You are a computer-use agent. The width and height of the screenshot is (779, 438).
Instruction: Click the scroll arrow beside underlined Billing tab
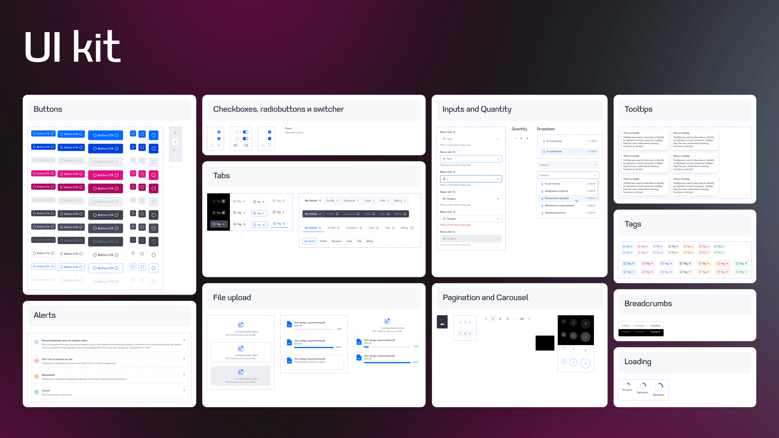(412, 228)
